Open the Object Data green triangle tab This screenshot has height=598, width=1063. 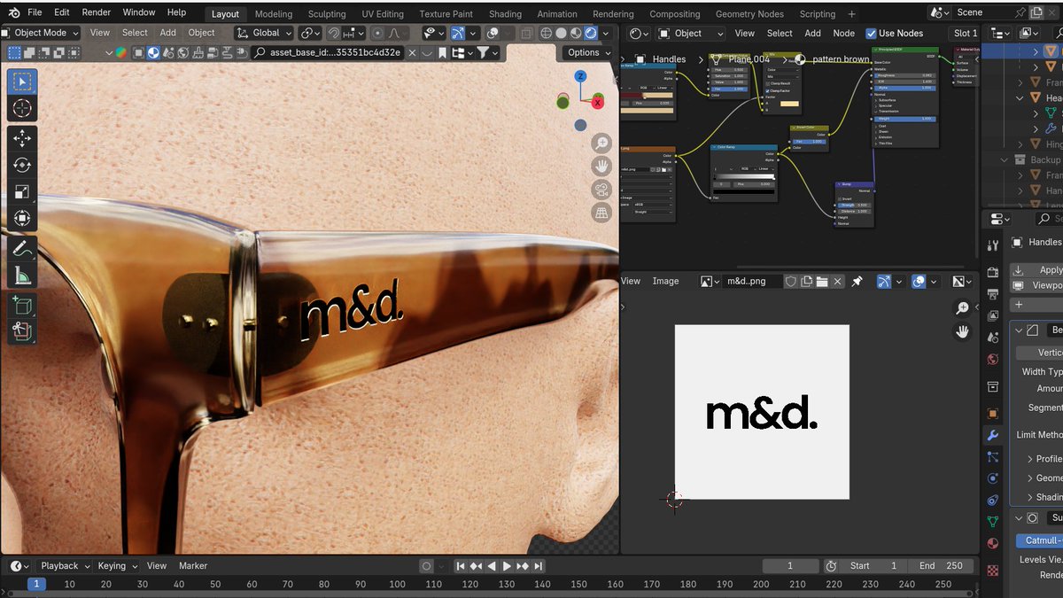(x=993, y=522)
